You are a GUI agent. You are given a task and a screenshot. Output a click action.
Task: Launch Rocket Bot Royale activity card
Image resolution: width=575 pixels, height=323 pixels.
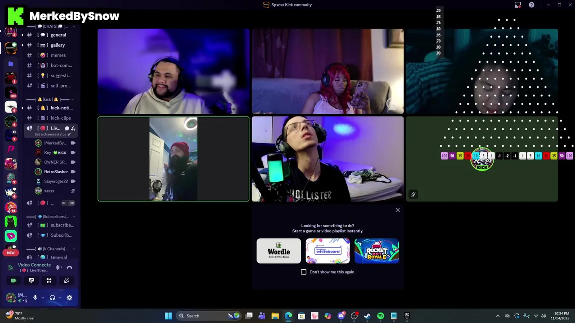[x=376, y=251]
